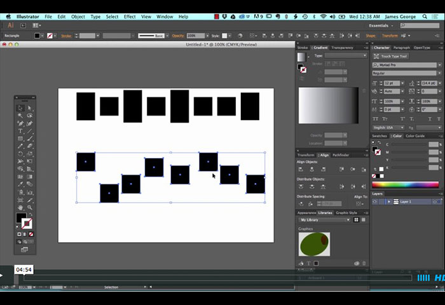Open the Object menu

click(78, 17)
